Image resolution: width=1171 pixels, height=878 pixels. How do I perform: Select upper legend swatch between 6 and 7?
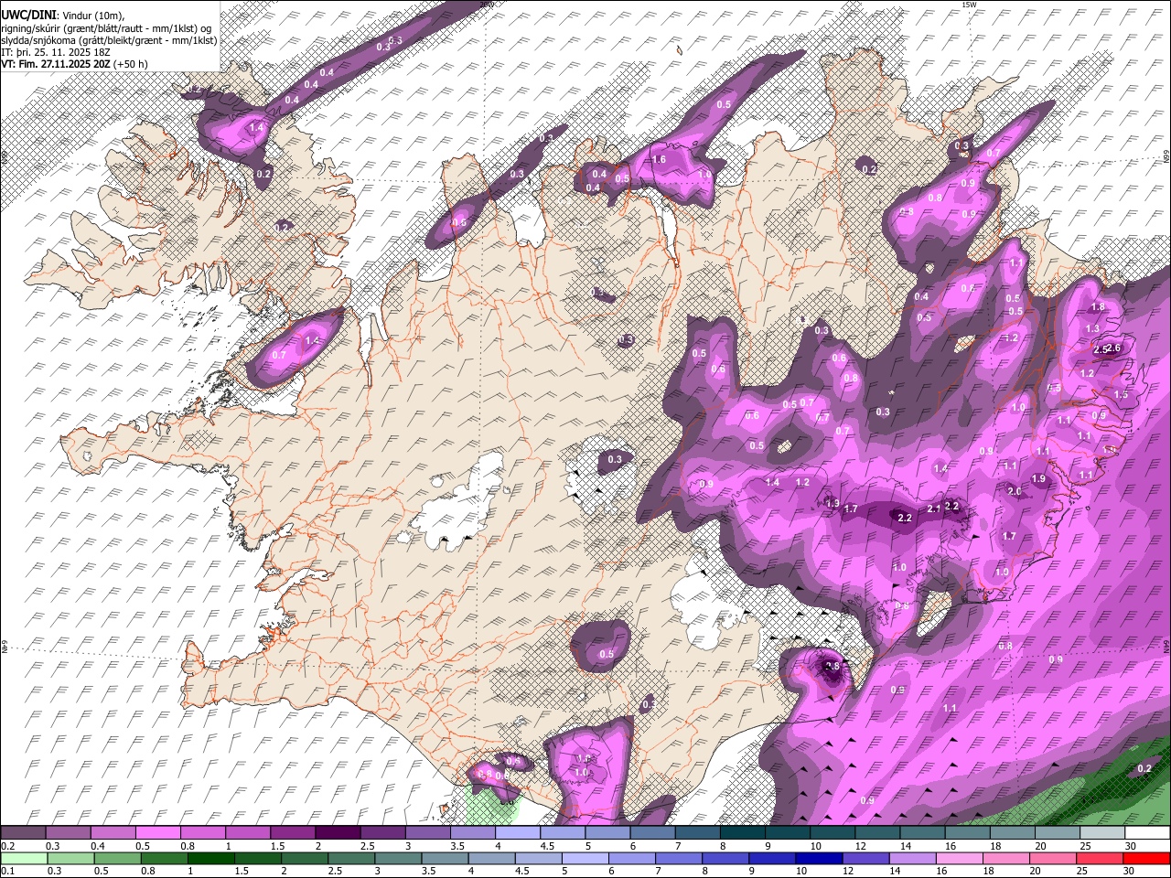tap(652, 832)
